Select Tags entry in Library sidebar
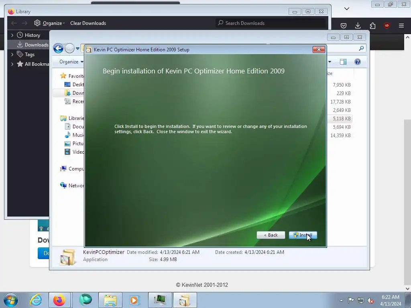The width and height of the screenshot is (411, 308). click(26, 54)
